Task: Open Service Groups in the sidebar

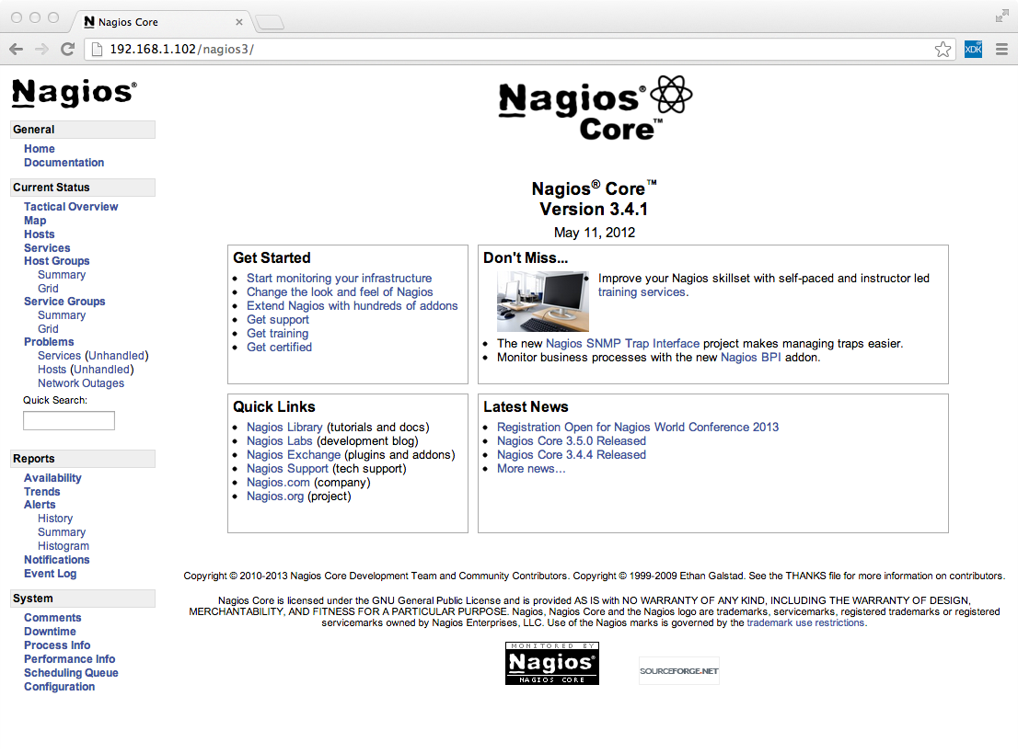Action: [x=65, y=301]
